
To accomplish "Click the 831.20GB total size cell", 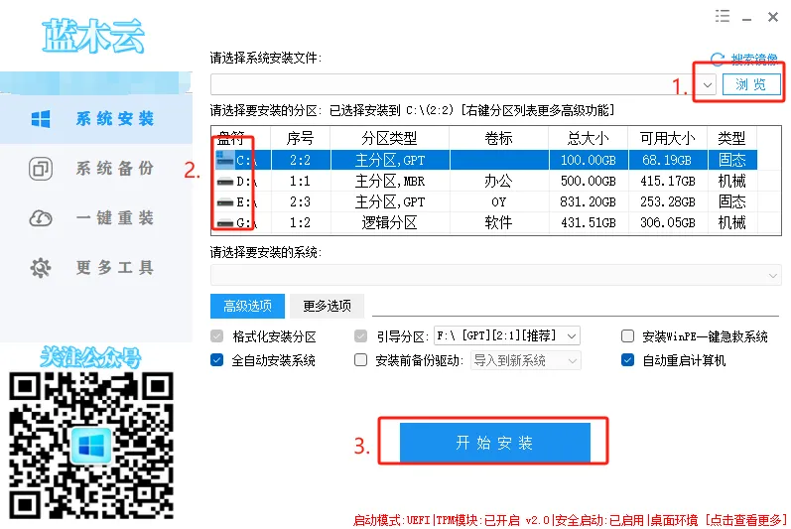I will click(589, 202).
